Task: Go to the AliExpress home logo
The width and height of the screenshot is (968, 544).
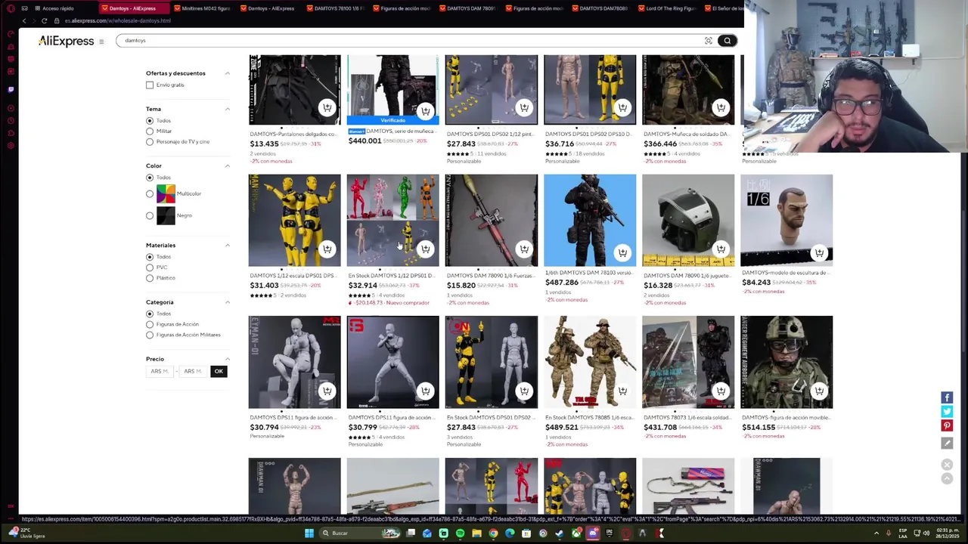Action: (66, 41)
